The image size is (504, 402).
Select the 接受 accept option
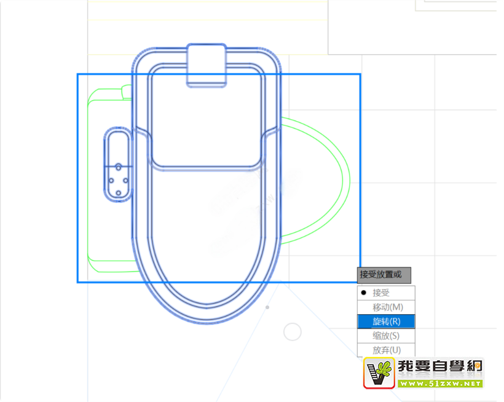click(x=381, y=293)
